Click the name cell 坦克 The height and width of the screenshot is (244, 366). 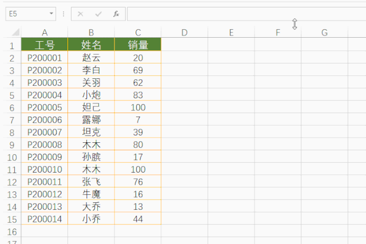[x=91, y=132]
